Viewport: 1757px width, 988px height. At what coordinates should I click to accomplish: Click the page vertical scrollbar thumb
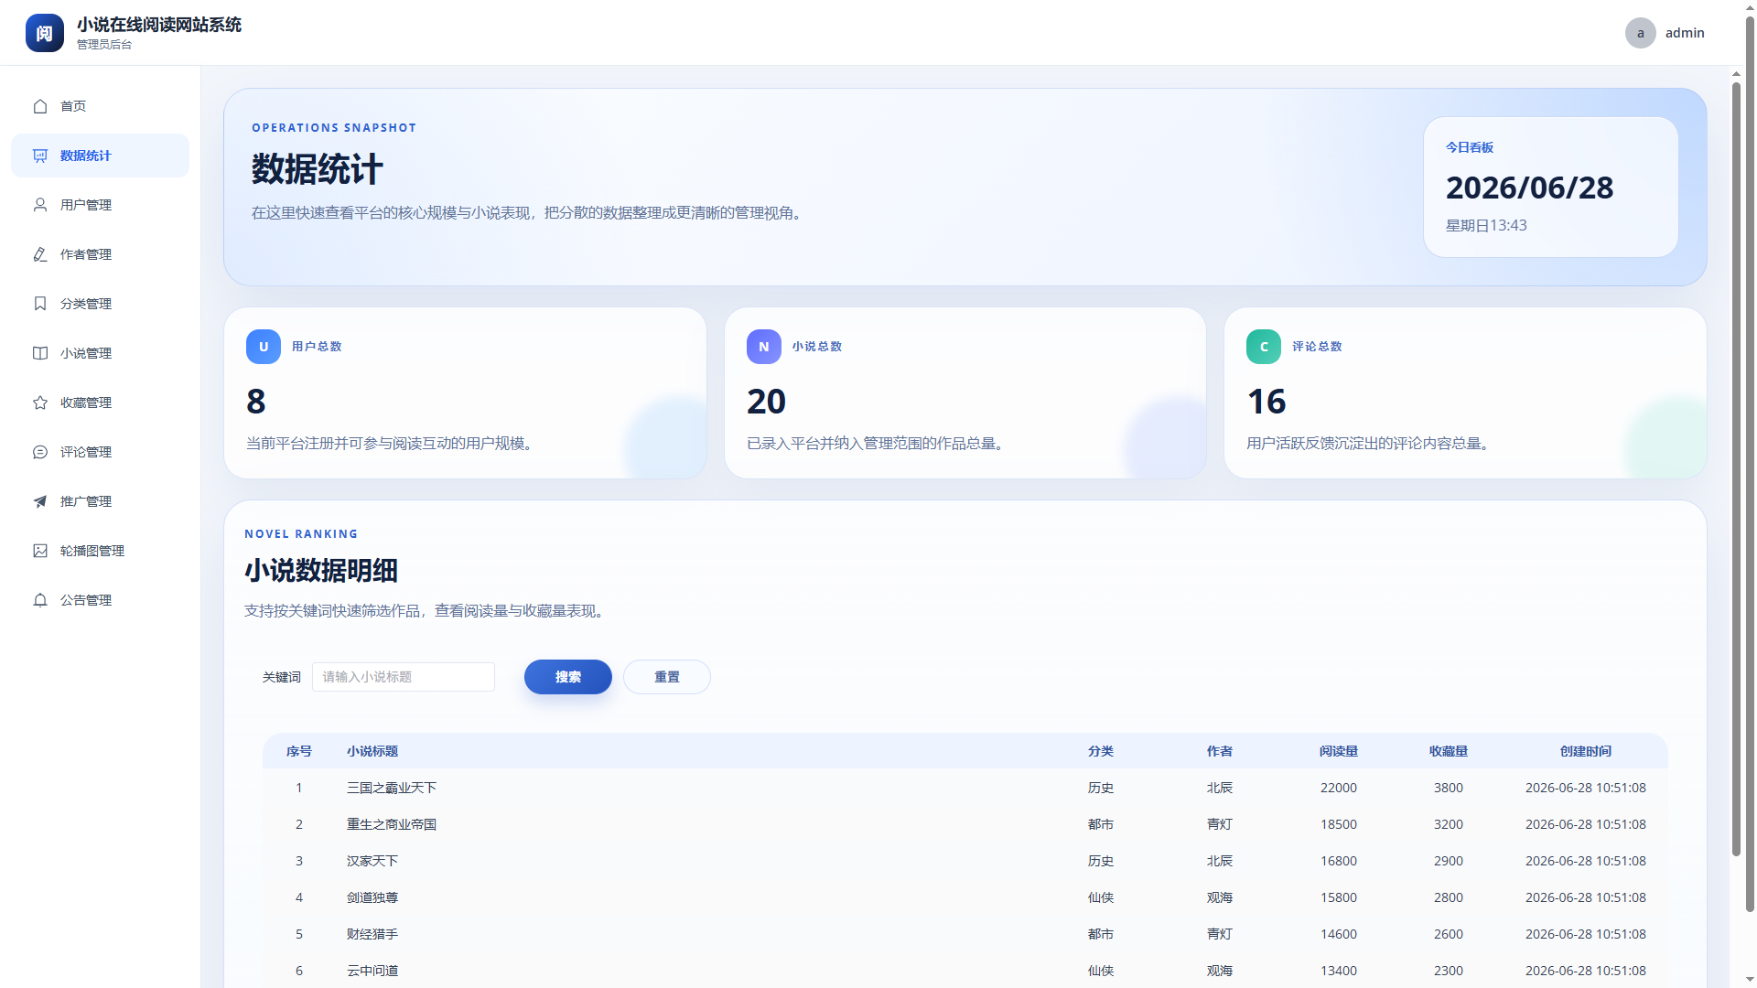click(x=1736, y=469)
